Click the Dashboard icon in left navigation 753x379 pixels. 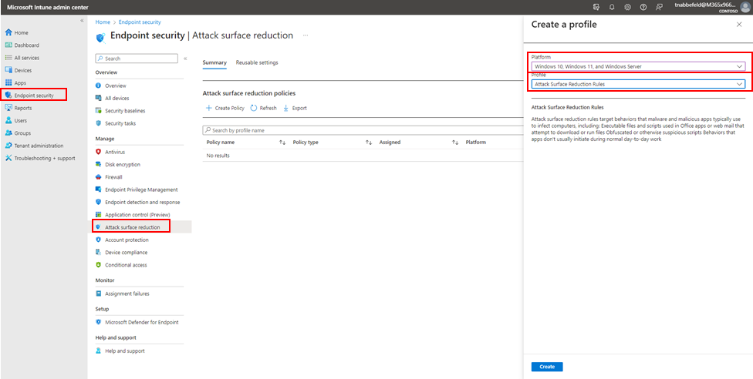(8, 45)
